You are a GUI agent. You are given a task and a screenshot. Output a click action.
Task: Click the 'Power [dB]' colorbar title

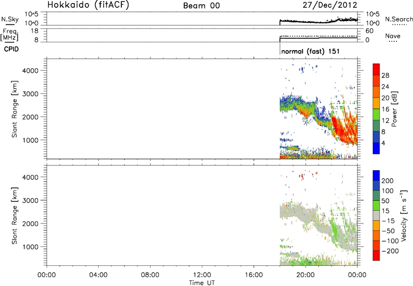point(394,109)
